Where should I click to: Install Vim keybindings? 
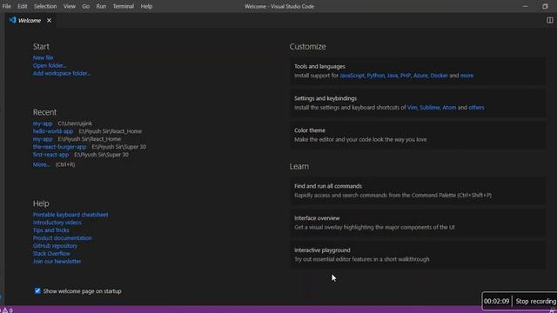pyautogui.click(x=412, y=108)
